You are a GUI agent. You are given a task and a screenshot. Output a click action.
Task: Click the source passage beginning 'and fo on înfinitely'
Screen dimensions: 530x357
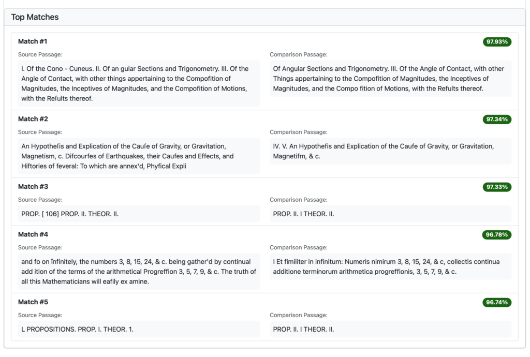139,272
